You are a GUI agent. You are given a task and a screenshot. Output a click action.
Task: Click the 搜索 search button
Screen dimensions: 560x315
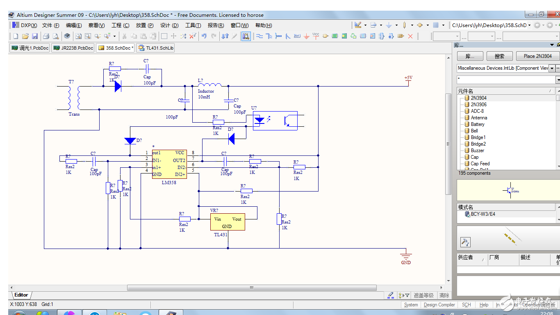click(499, 56)
